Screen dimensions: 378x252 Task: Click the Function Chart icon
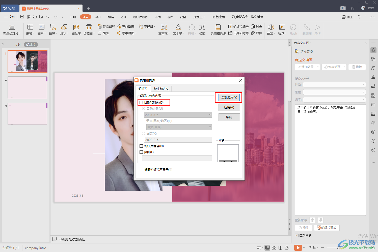89,27
